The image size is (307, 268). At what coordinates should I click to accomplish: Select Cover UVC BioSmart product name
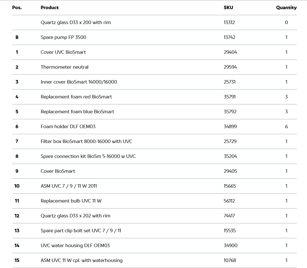coord(63,52)
